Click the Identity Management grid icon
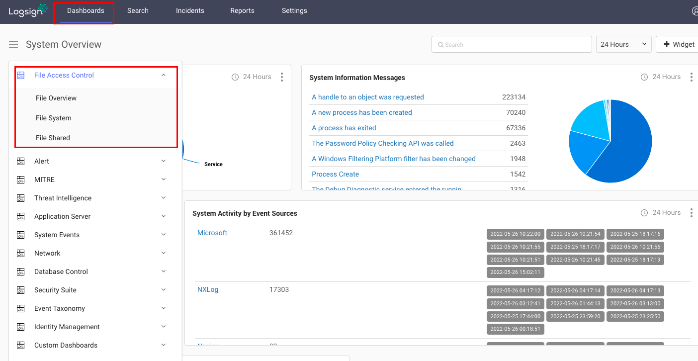 [20, 326]
